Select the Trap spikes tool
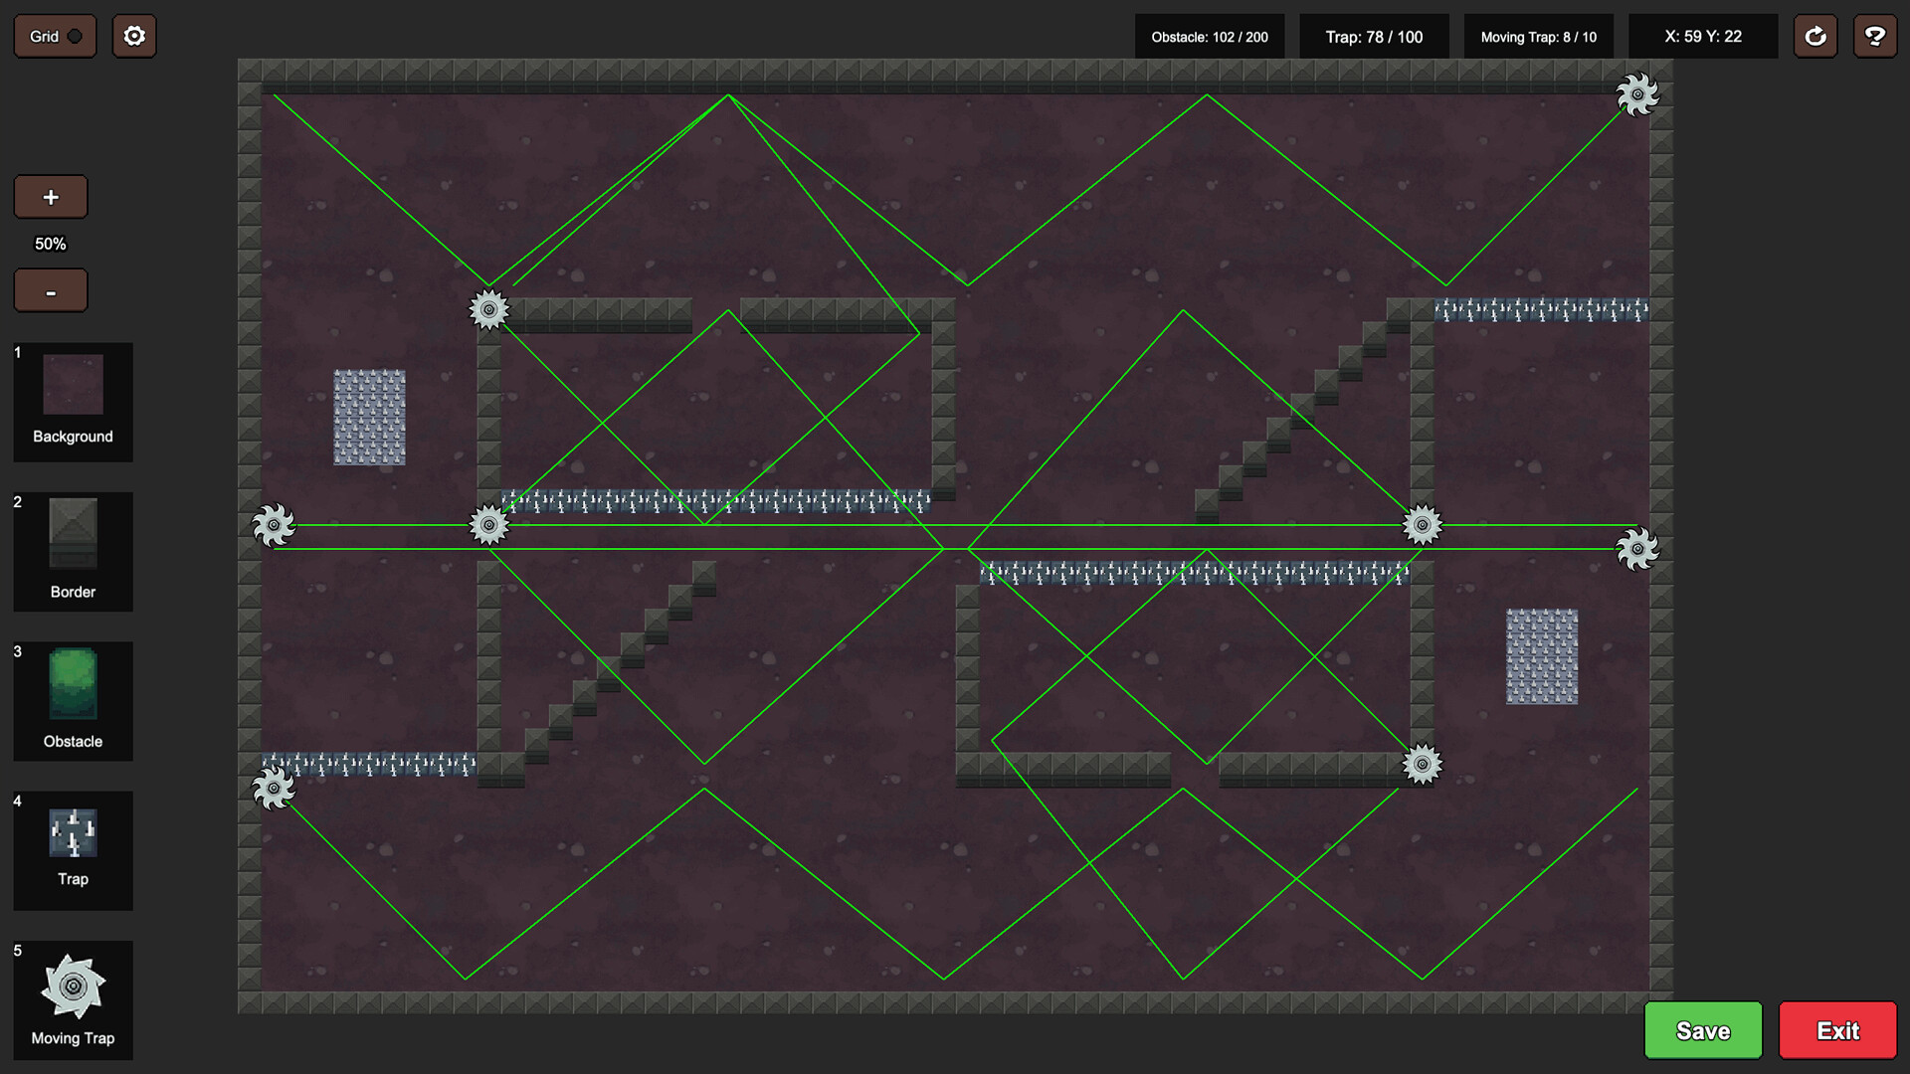 [72, 851]
